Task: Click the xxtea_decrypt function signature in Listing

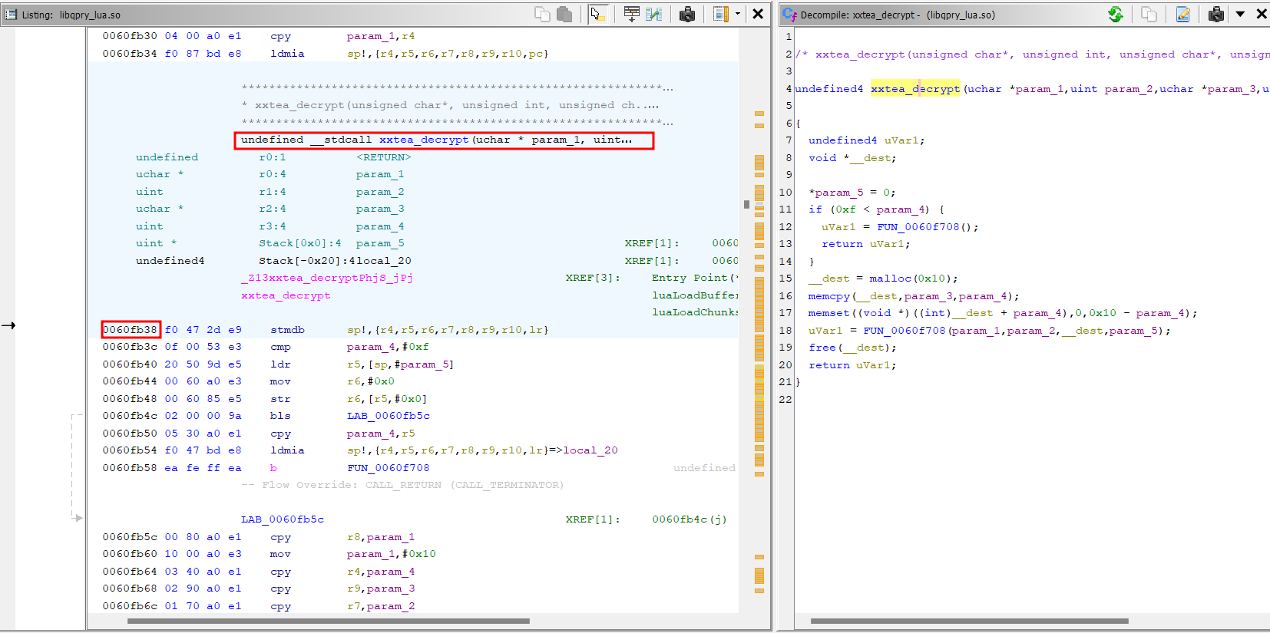Action: [437, 140]
